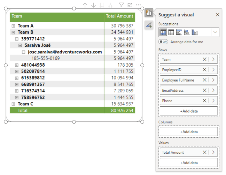Sort by Total Amount column header
Image resolution: width=226 pixels, height=175 pixels.
click(119, 16)
